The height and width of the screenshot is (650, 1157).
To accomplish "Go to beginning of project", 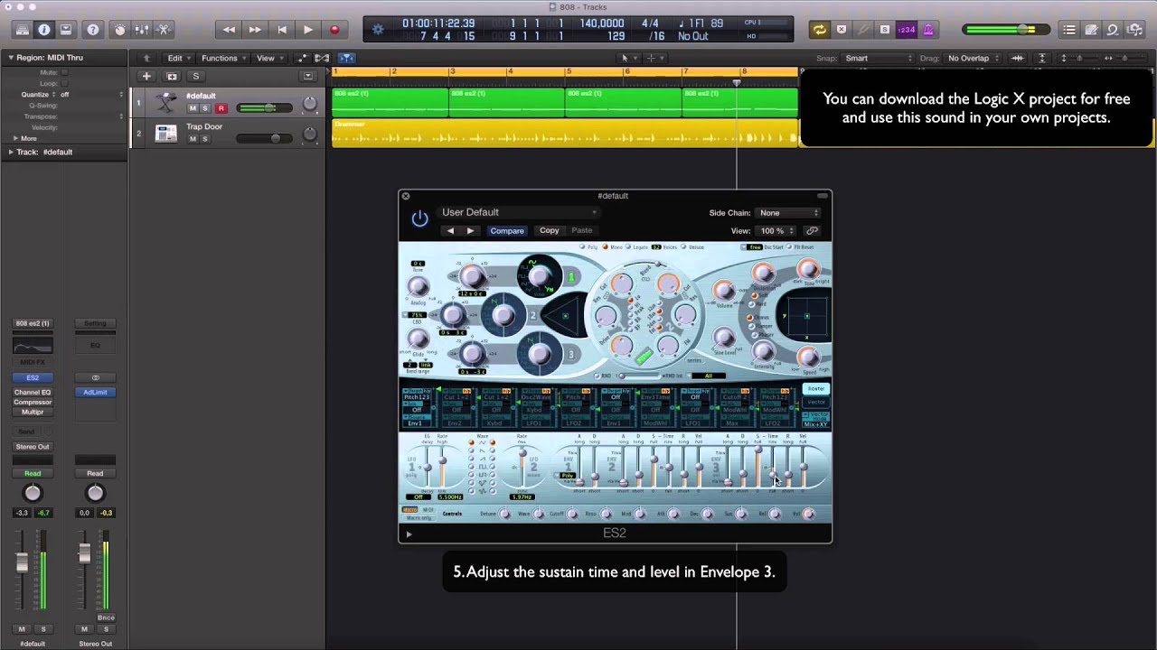I will pyautogui.click(x=281, y=30).
